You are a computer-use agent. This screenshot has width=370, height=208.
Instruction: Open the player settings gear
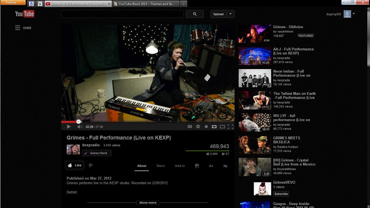[198, 126]
